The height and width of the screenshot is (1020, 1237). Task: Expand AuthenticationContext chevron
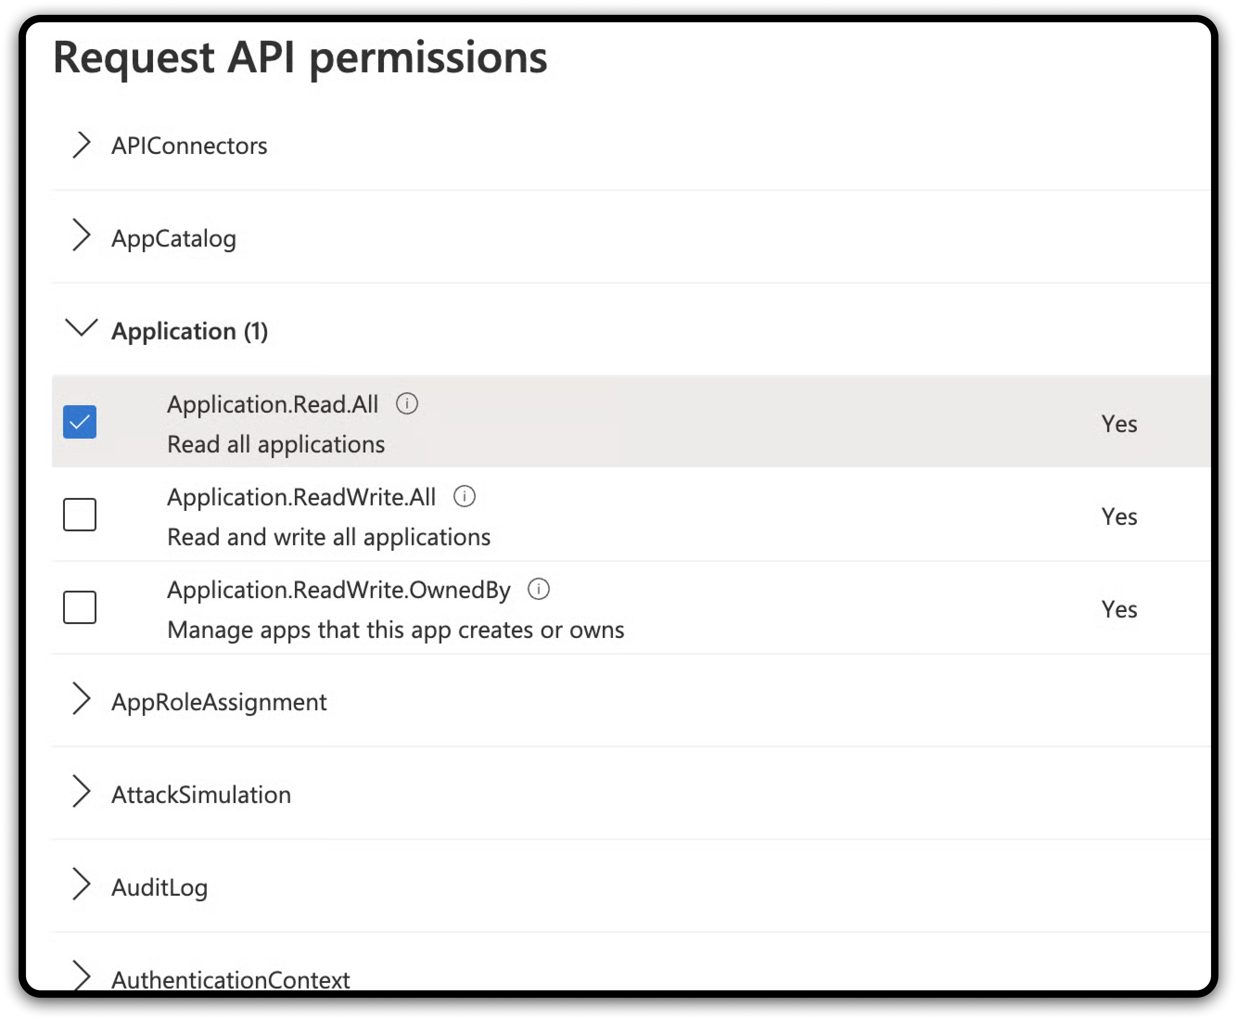click(x=81, y=975)
